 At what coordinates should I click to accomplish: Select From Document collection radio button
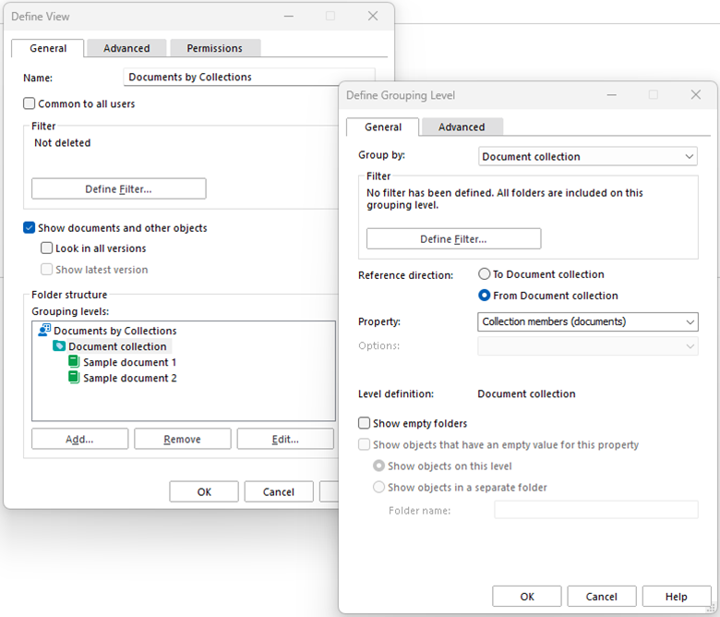[484, 295]
